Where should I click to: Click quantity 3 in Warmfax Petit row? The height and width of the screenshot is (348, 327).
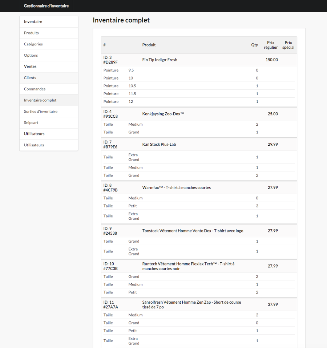[257, 206]
